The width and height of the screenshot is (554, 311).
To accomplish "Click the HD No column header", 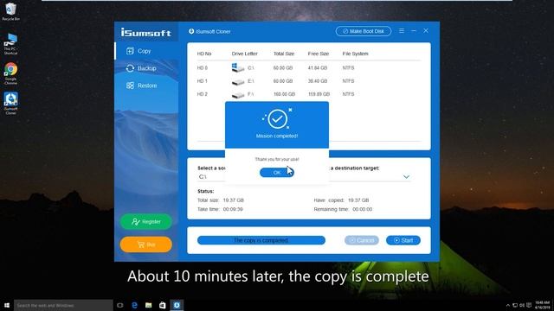I will [x=204, y=54].
